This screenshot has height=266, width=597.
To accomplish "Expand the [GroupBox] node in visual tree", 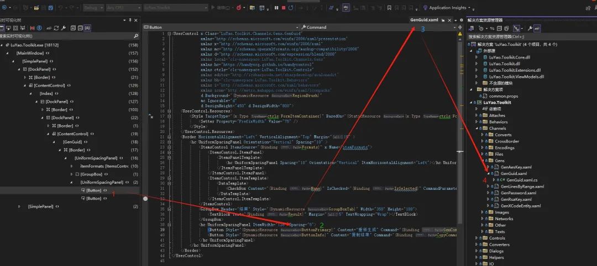I will pos(71,174).
